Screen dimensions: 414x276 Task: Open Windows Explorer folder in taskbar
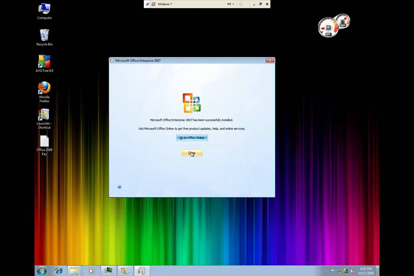pos(74,271)
